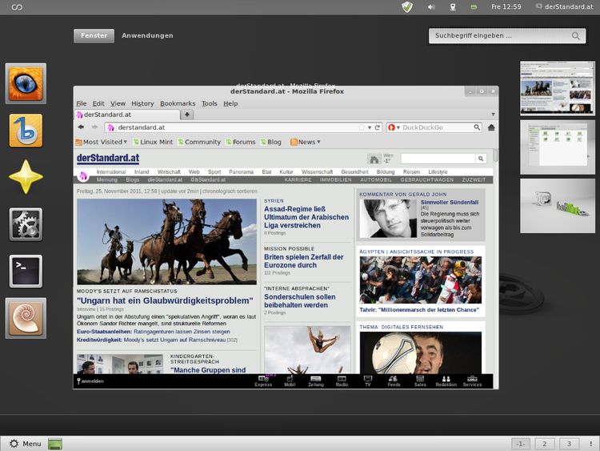The image size is (600, 451).
Task: Select the Fenster view toggle
Action: [94, 36]
